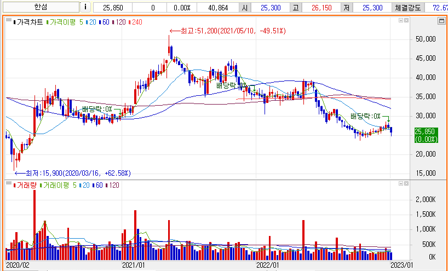Select the 20-period price average legend
This screenshot has height=271, width=448.
(x=90, y=22)
